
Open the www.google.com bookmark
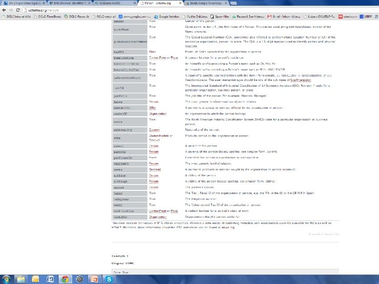tap(134, 17)
